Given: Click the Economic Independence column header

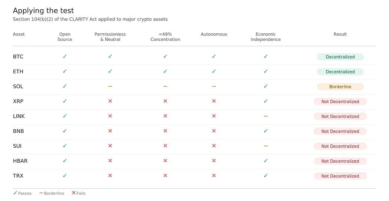Looking at the screenshot, I should [266, 37].
